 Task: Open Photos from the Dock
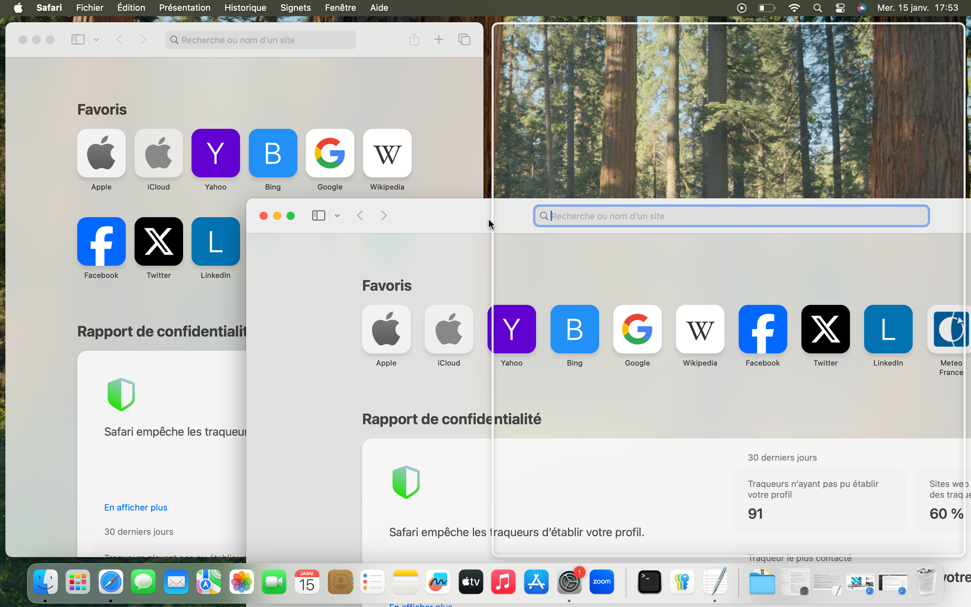[241, 582]
